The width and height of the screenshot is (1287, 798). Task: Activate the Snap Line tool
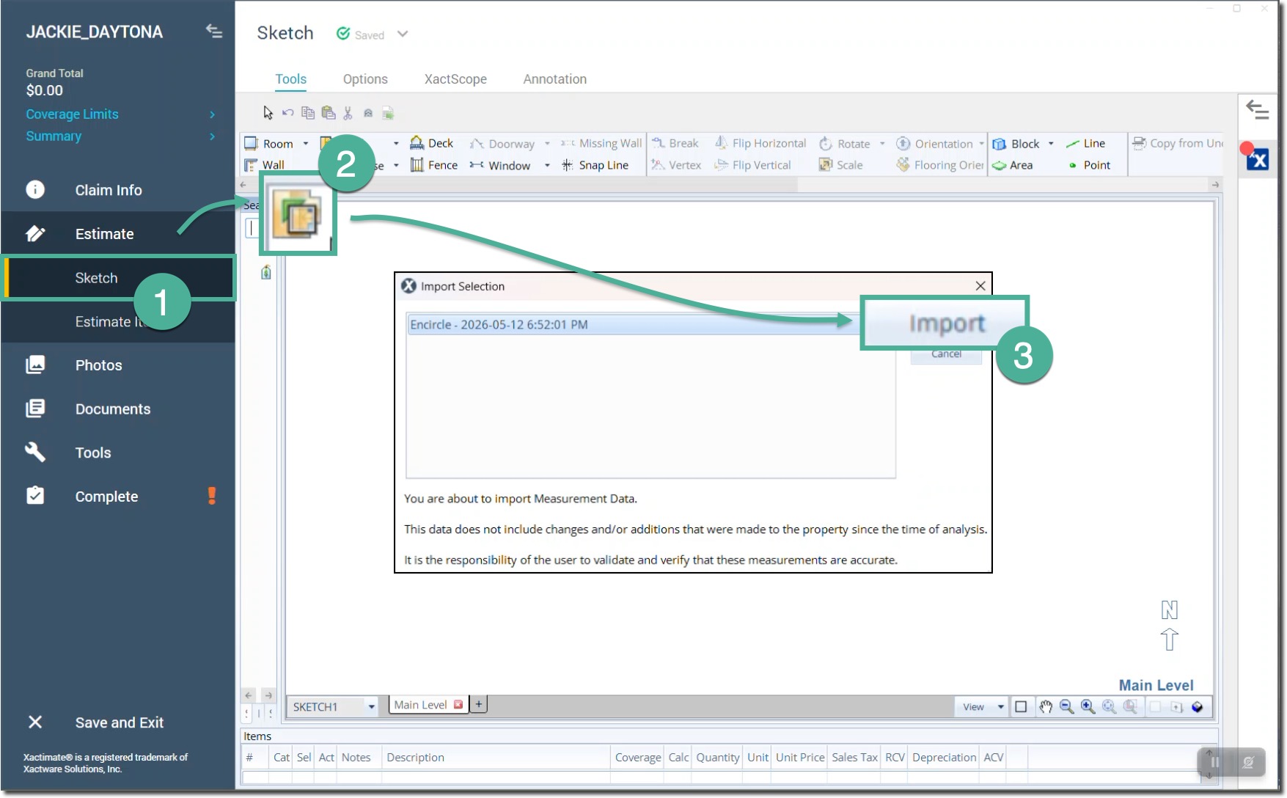coord(595,165)
